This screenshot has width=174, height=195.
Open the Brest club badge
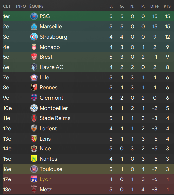click(34, 57)
